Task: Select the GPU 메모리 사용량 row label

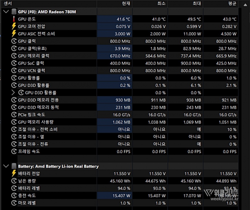Action: tap(36, 122)
